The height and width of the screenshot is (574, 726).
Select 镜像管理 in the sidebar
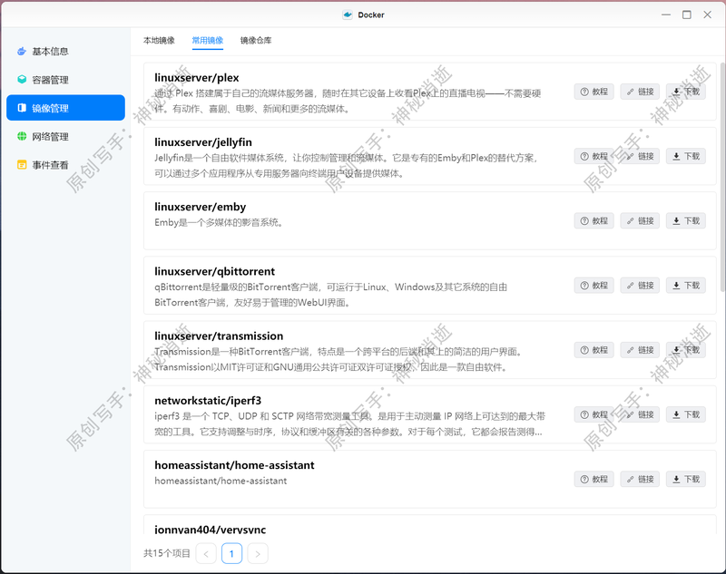(65, 108)
